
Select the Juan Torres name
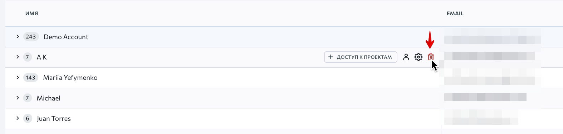coord(54,118)
